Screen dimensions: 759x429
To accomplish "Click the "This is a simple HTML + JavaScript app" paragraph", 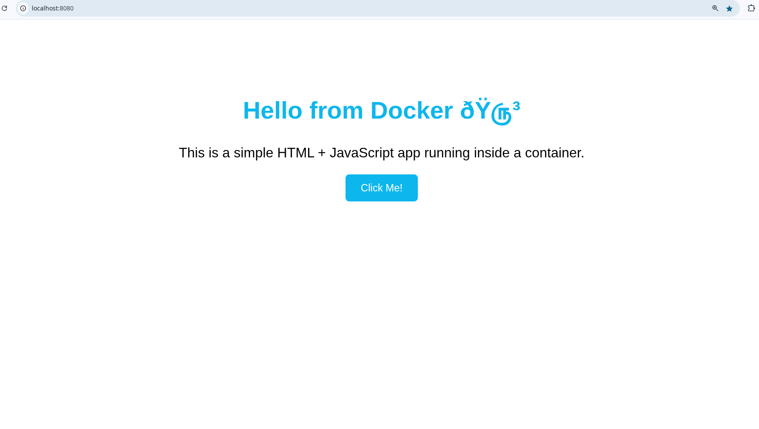I will coord(382,153).
